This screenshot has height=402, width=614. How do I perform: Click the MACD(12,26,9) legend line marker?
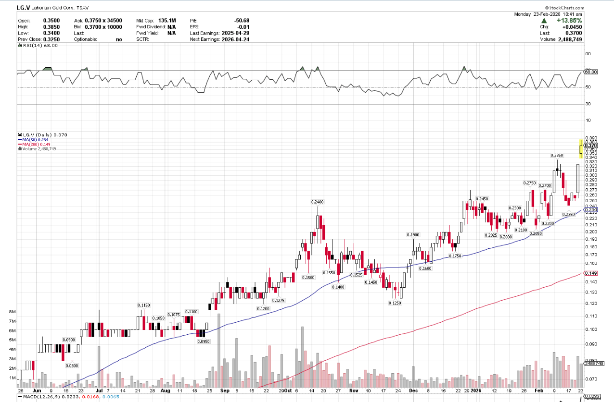[19, 398]
